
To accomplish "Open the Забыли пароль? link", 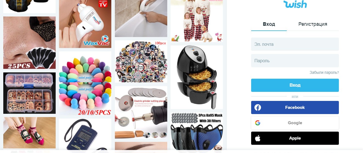I will point(324,73).
